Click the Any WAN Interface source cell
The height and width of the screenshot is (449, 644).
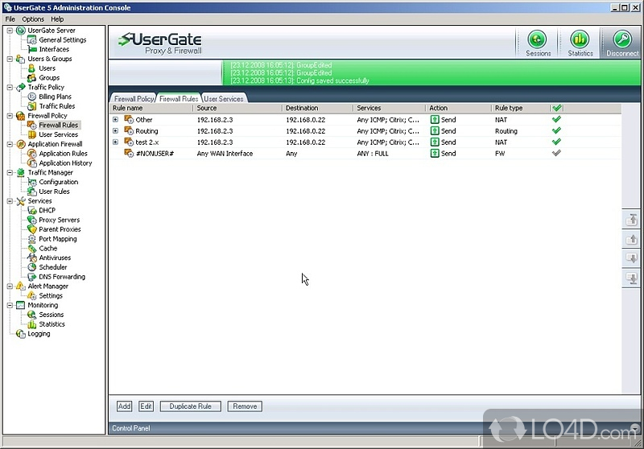pyautogui.click(x=225, y=154)
